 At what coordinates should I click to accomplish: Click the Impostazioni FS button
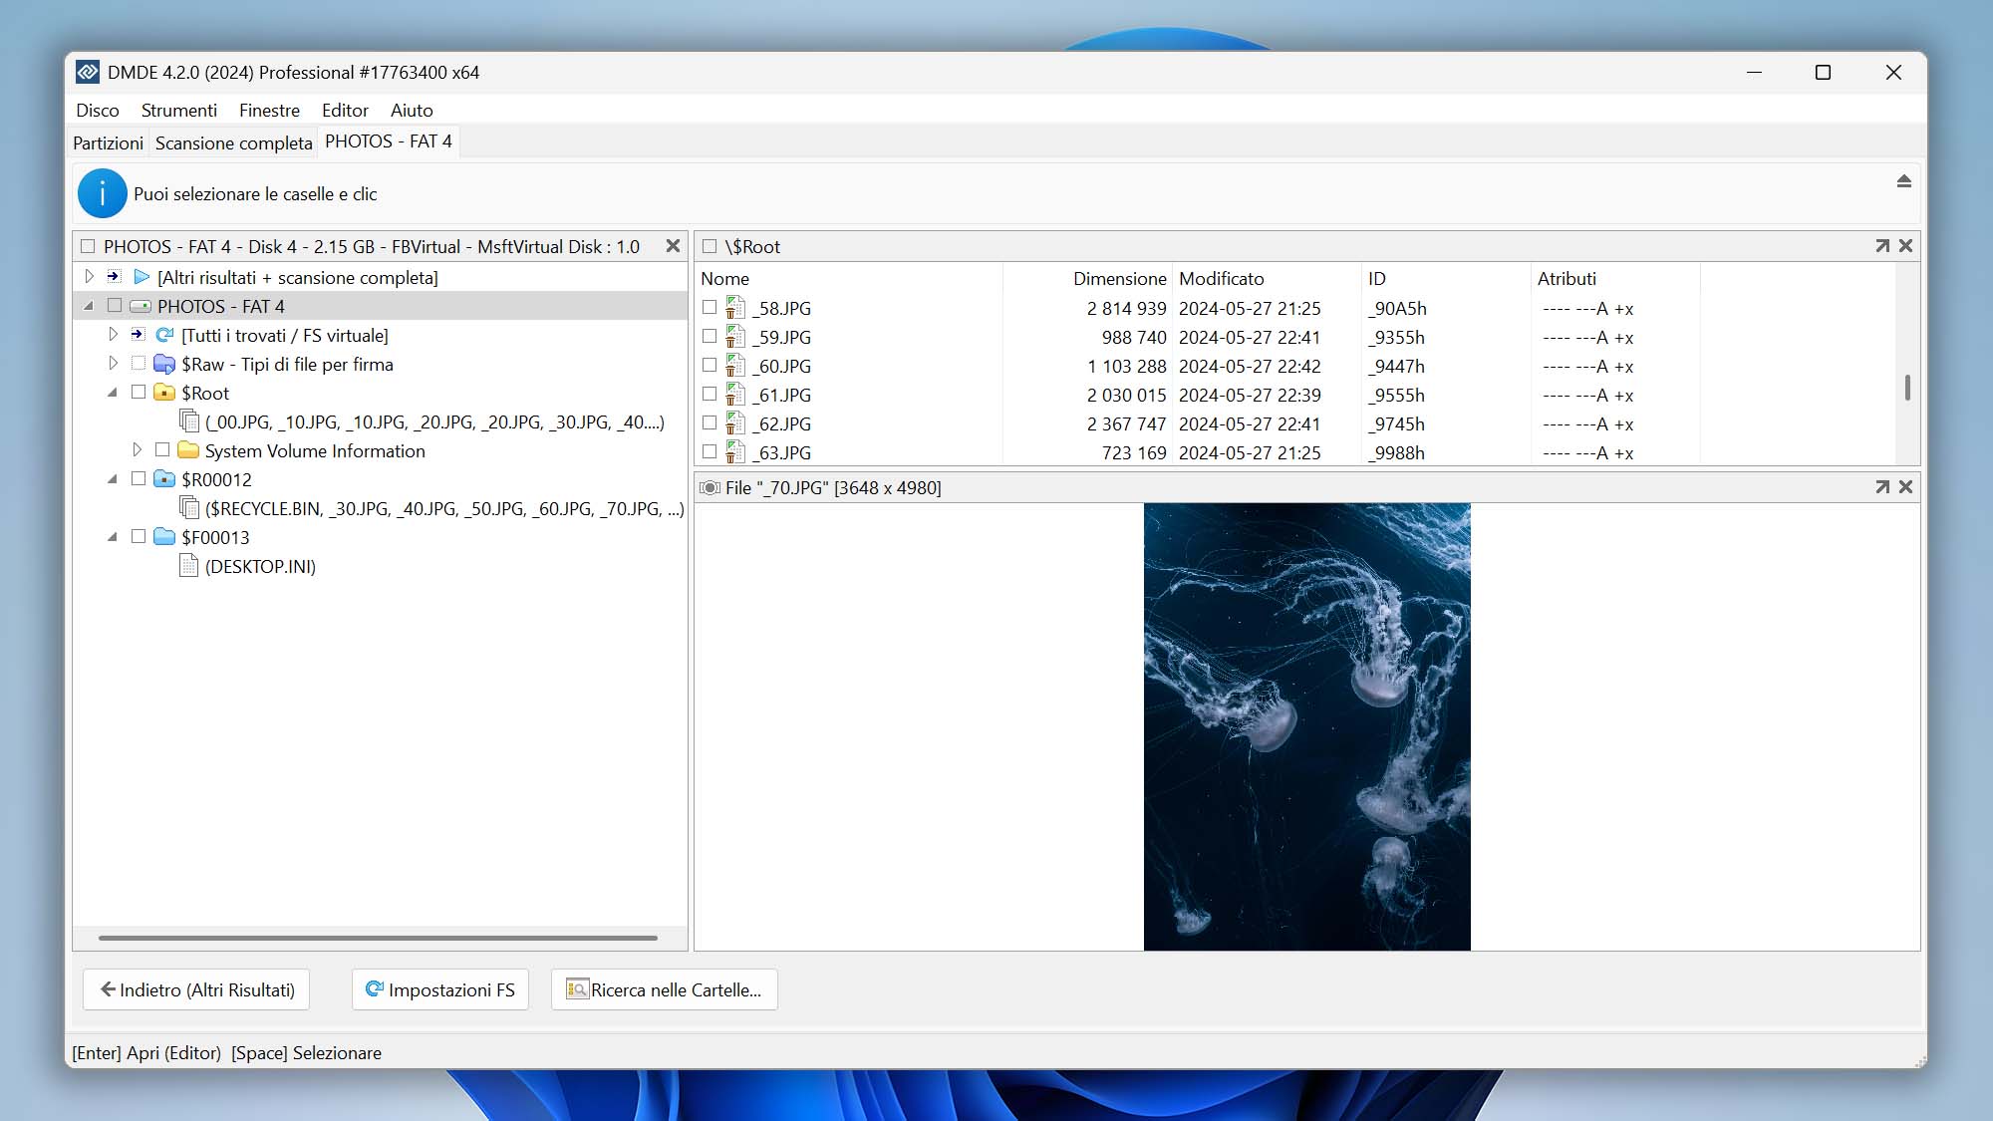tap(439, 989)
